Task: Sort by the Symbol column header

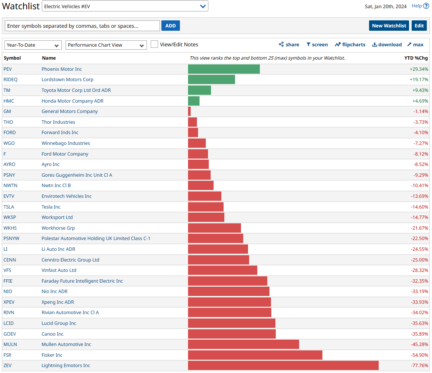Action: pyautogui.click(x=12, y=58)
